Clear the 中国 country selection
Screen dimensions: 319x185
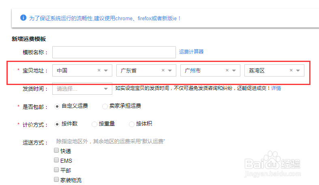99,70
